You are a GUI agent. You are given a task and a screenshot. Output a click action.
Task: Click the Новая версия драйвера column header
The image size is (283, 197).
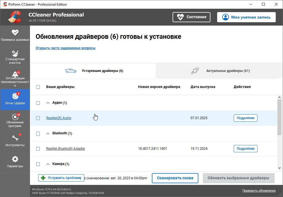click(159, 87)
